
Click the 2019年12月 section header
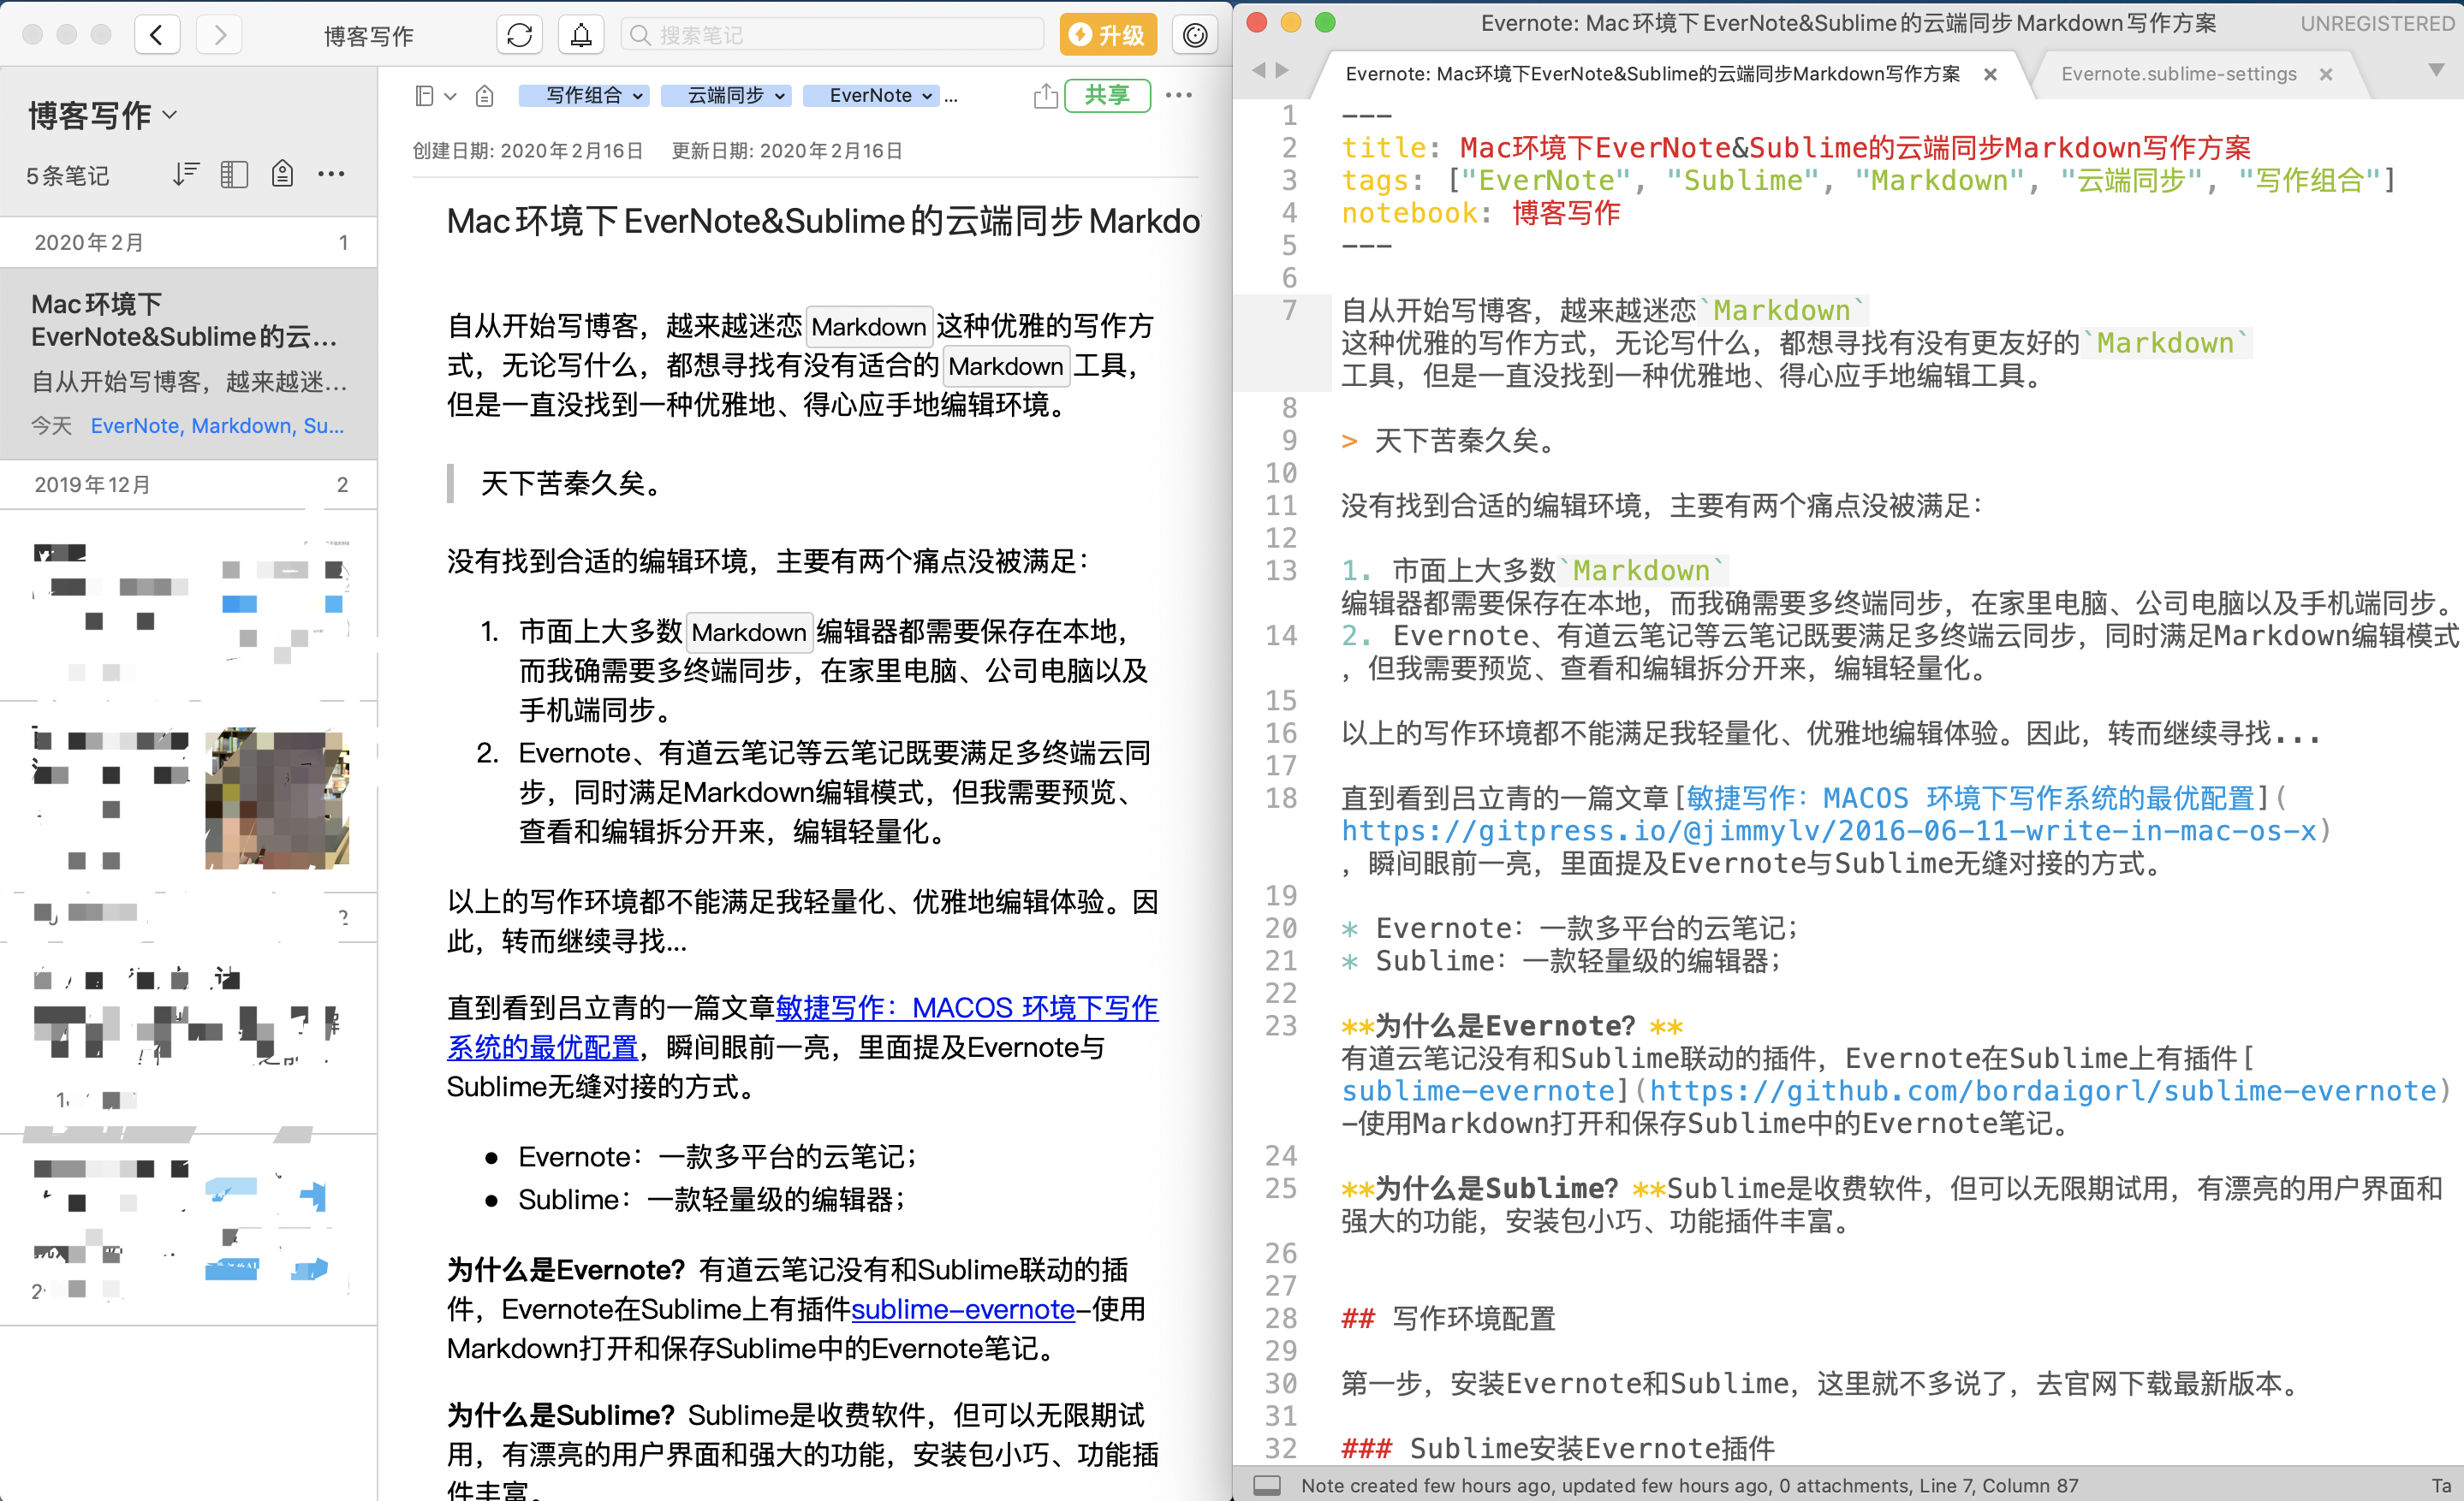[x=188, y=484]
